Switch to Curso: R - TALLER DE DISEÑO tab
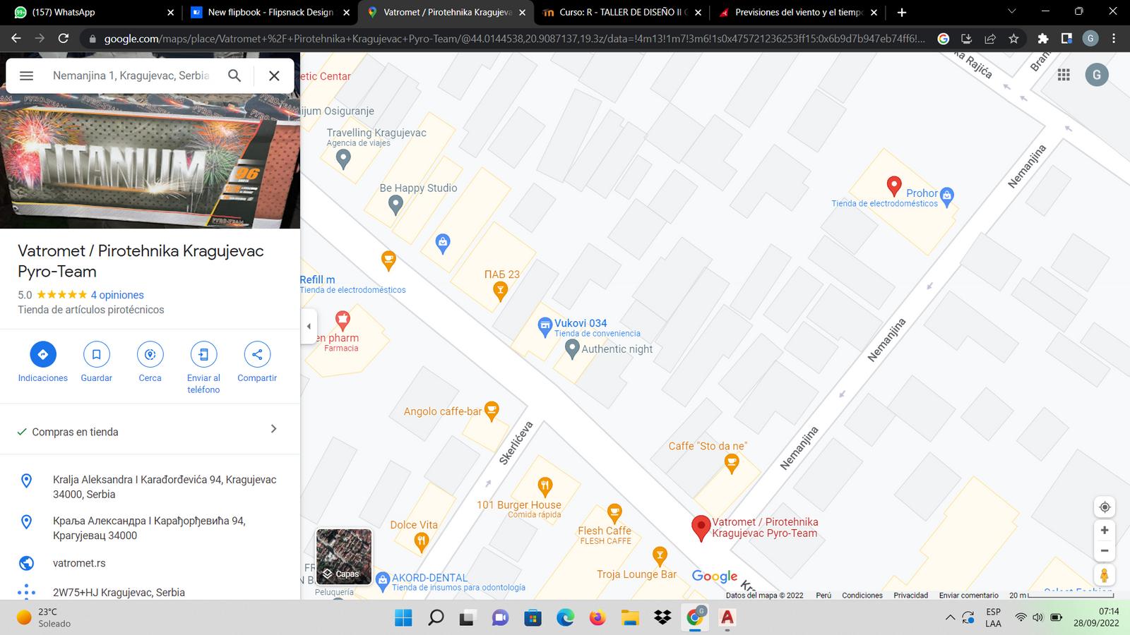The width and height of the screenshot is (1130, 635). (x=621, y=12)
